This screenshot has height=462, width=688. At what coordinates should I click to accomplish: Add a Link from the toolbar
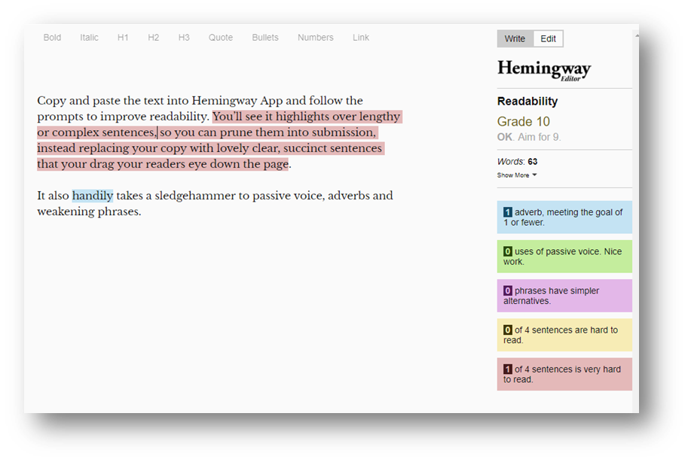[361, 38]
